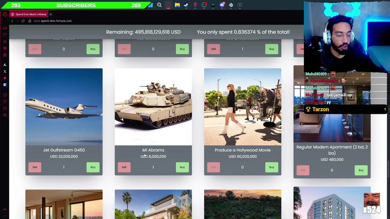Open the uBlock shield icon in sidebar
The image size is (390, 219).
5,78
